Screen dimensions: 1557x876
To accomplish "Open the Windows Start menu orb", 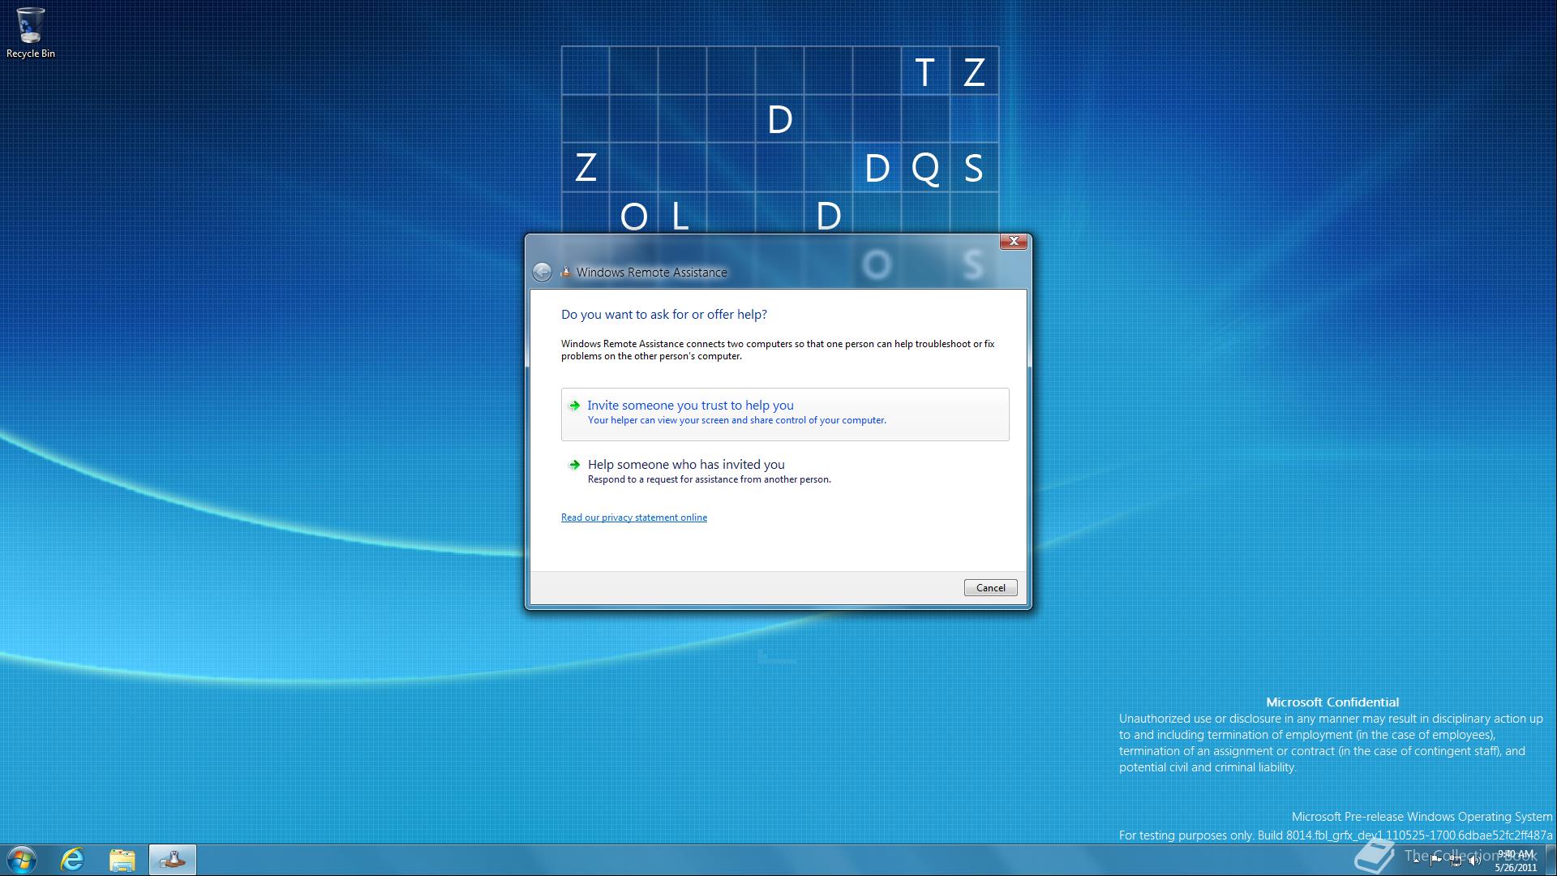I will (x=22, y=860).
